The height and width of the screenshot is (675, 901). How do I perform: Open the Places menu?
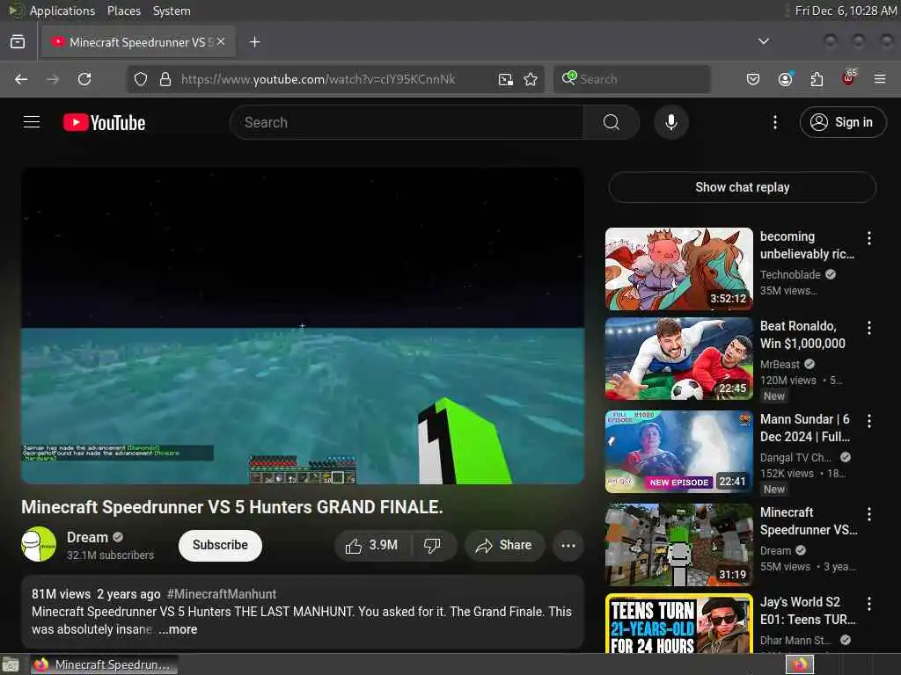coord(123,11)
